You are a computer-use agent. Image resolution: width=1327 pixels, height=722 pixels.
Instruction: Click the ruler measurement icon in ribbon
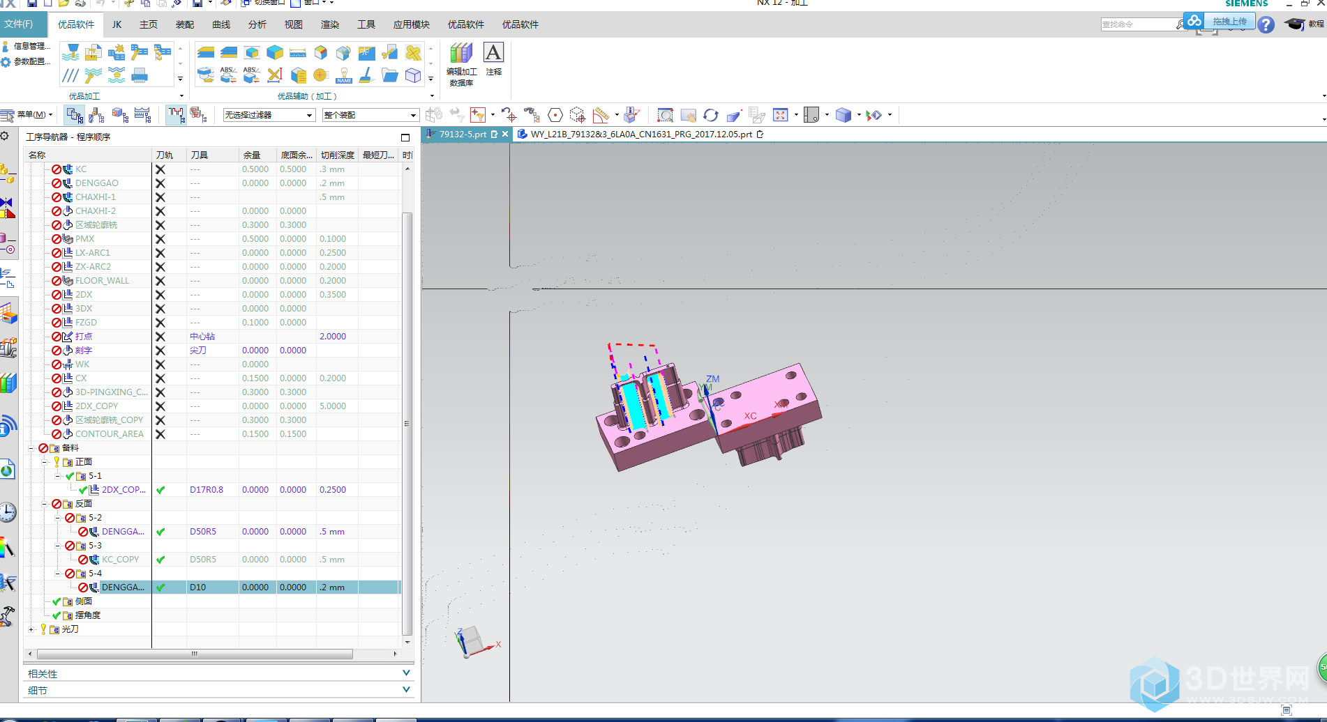298,53
